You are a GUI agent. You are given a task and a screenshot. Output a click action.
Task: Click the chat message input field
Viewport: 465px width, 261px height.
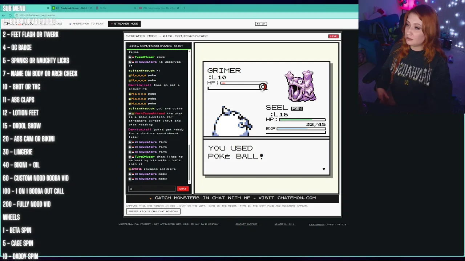[x=152, y=189]
